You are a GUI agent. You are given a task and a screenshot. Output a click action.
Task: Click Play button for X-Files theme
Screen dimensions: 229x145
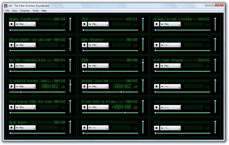coord(169,66)
